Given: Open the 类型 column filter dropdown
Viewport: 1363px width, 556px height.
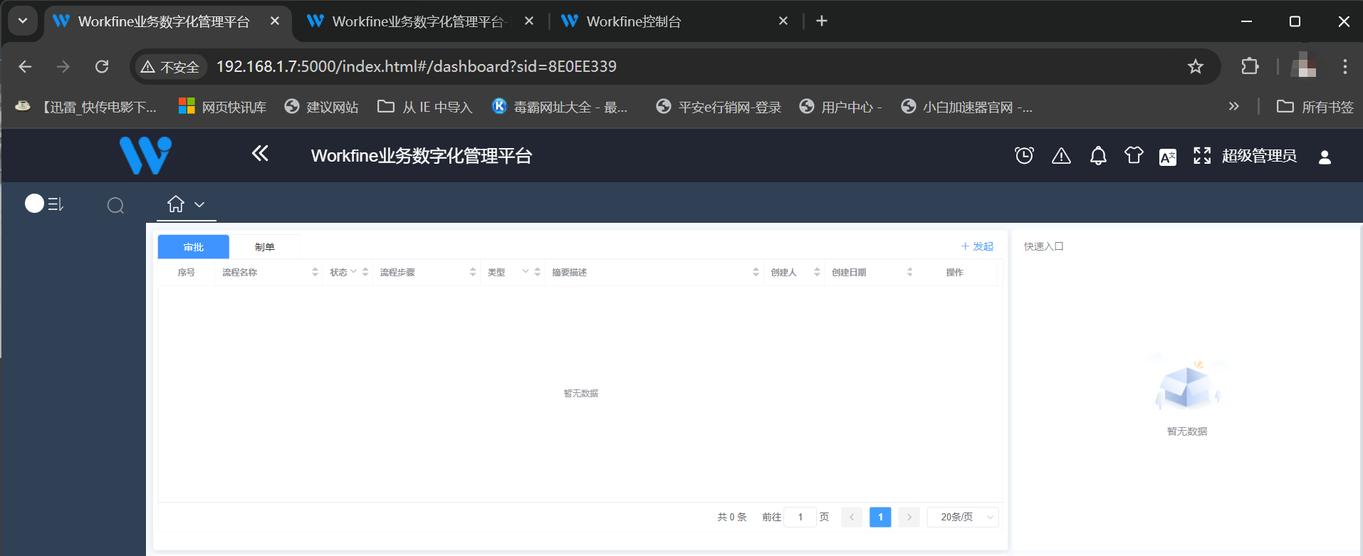Looking at the screenshot, I should tap(526, 272).
